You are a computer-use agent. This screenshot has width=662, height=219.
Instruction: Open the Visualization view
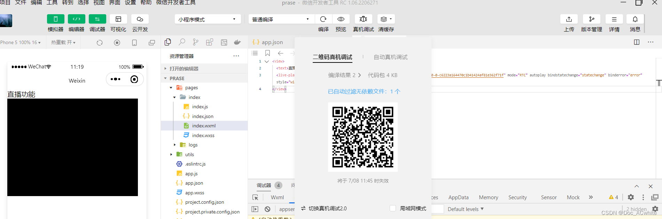118,19
